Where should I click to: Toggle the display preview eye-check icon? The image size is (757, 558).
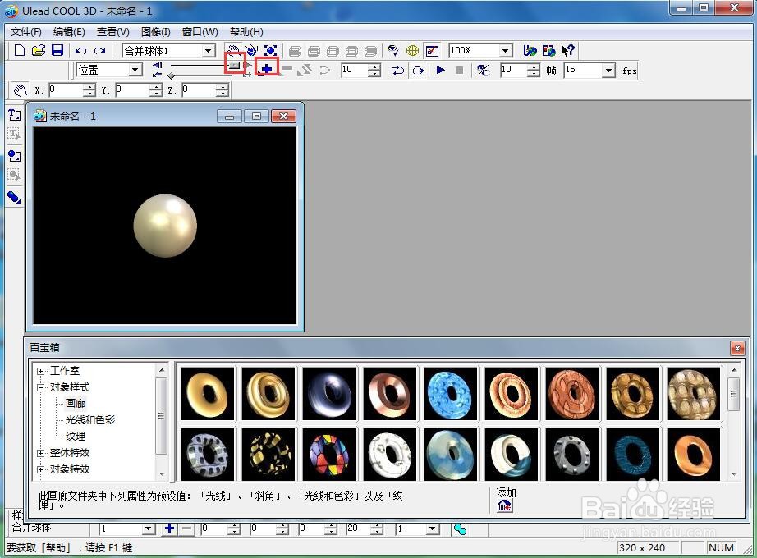[393, 50]
